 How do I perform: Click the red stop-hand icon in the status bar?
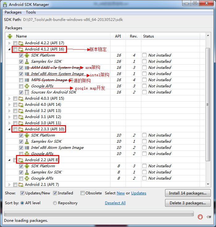[x=200, y=217]
